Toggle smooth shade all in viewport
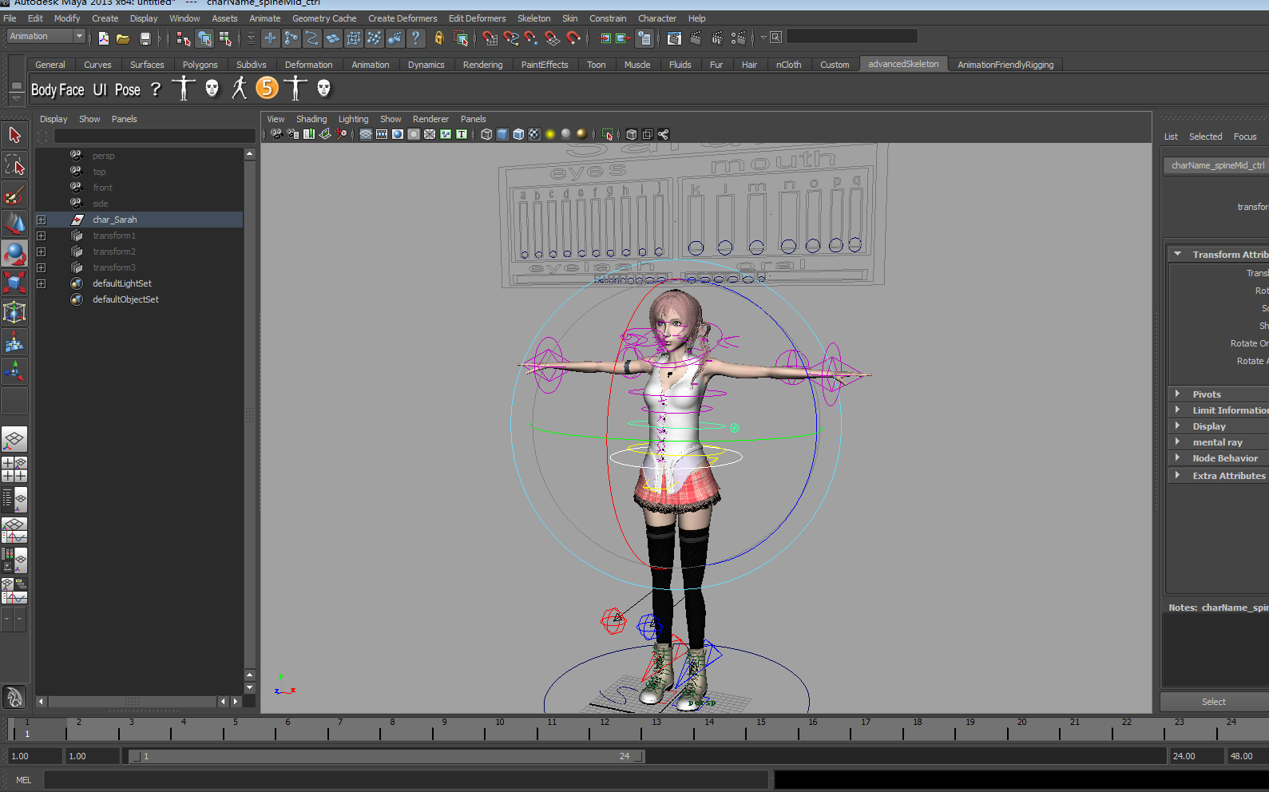 [502, 134]
